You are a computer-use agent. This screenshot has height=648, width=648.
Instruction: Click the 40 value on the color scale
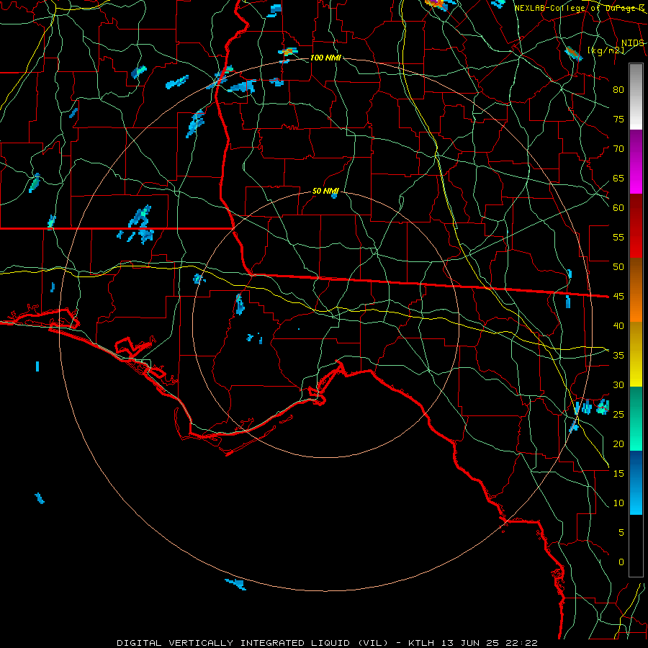[618, 325]
